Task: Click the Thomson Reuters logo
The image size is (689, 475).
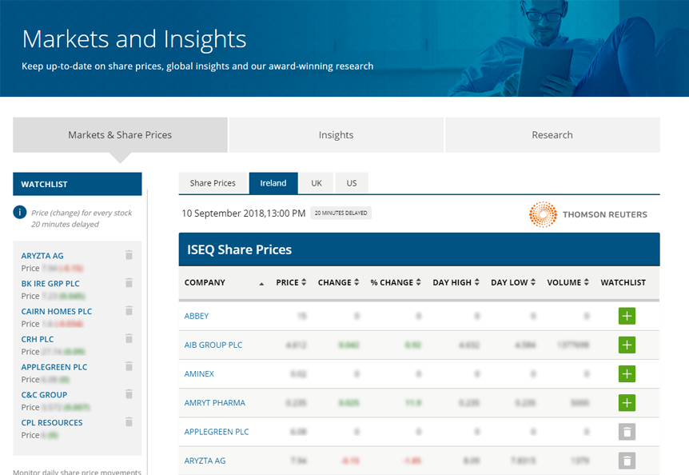Action: 588,214
